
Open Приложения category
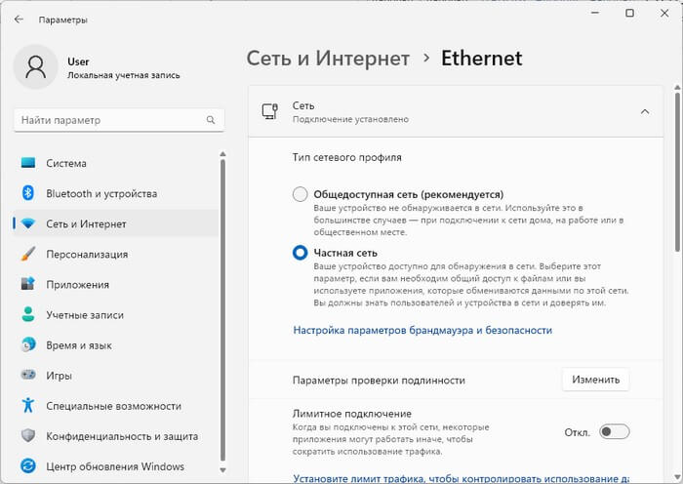point(116,285)
